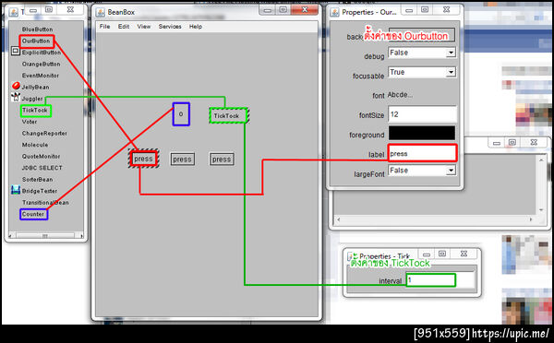Select TransitionalBean in the ToolBox list
554x343 pixels.
pyautogui.click(x=45, y=203)
